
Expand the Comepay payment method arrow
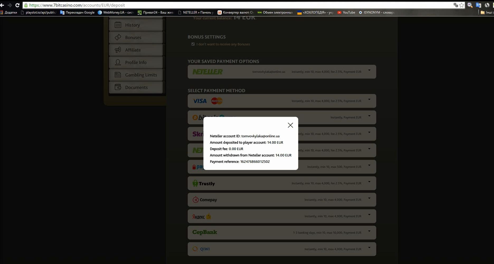pyautogui.click(x=369, y=198)
